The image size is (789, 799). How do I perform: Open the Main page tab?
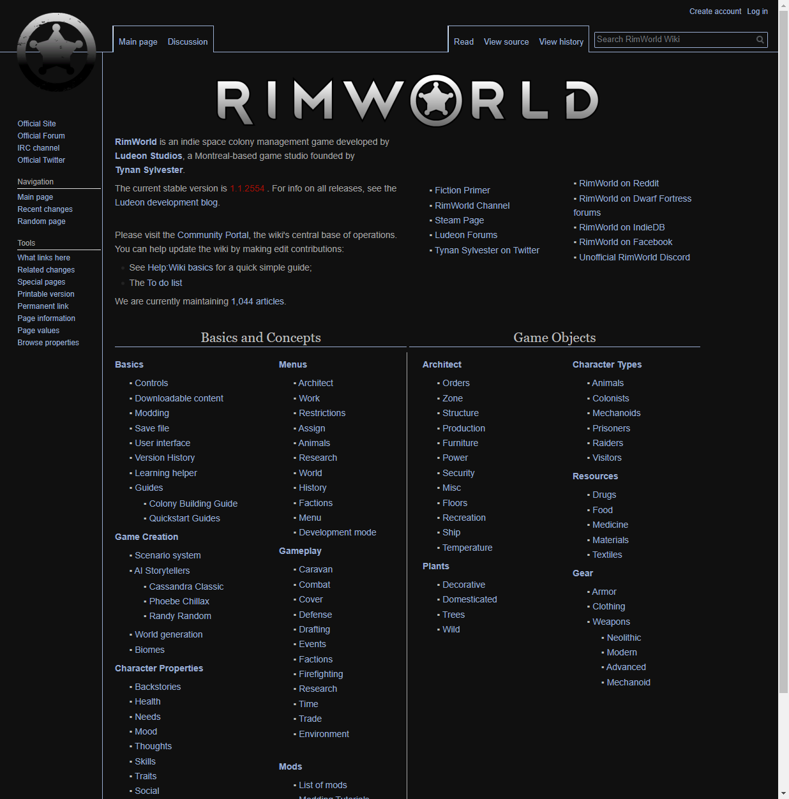pos(138,41)
